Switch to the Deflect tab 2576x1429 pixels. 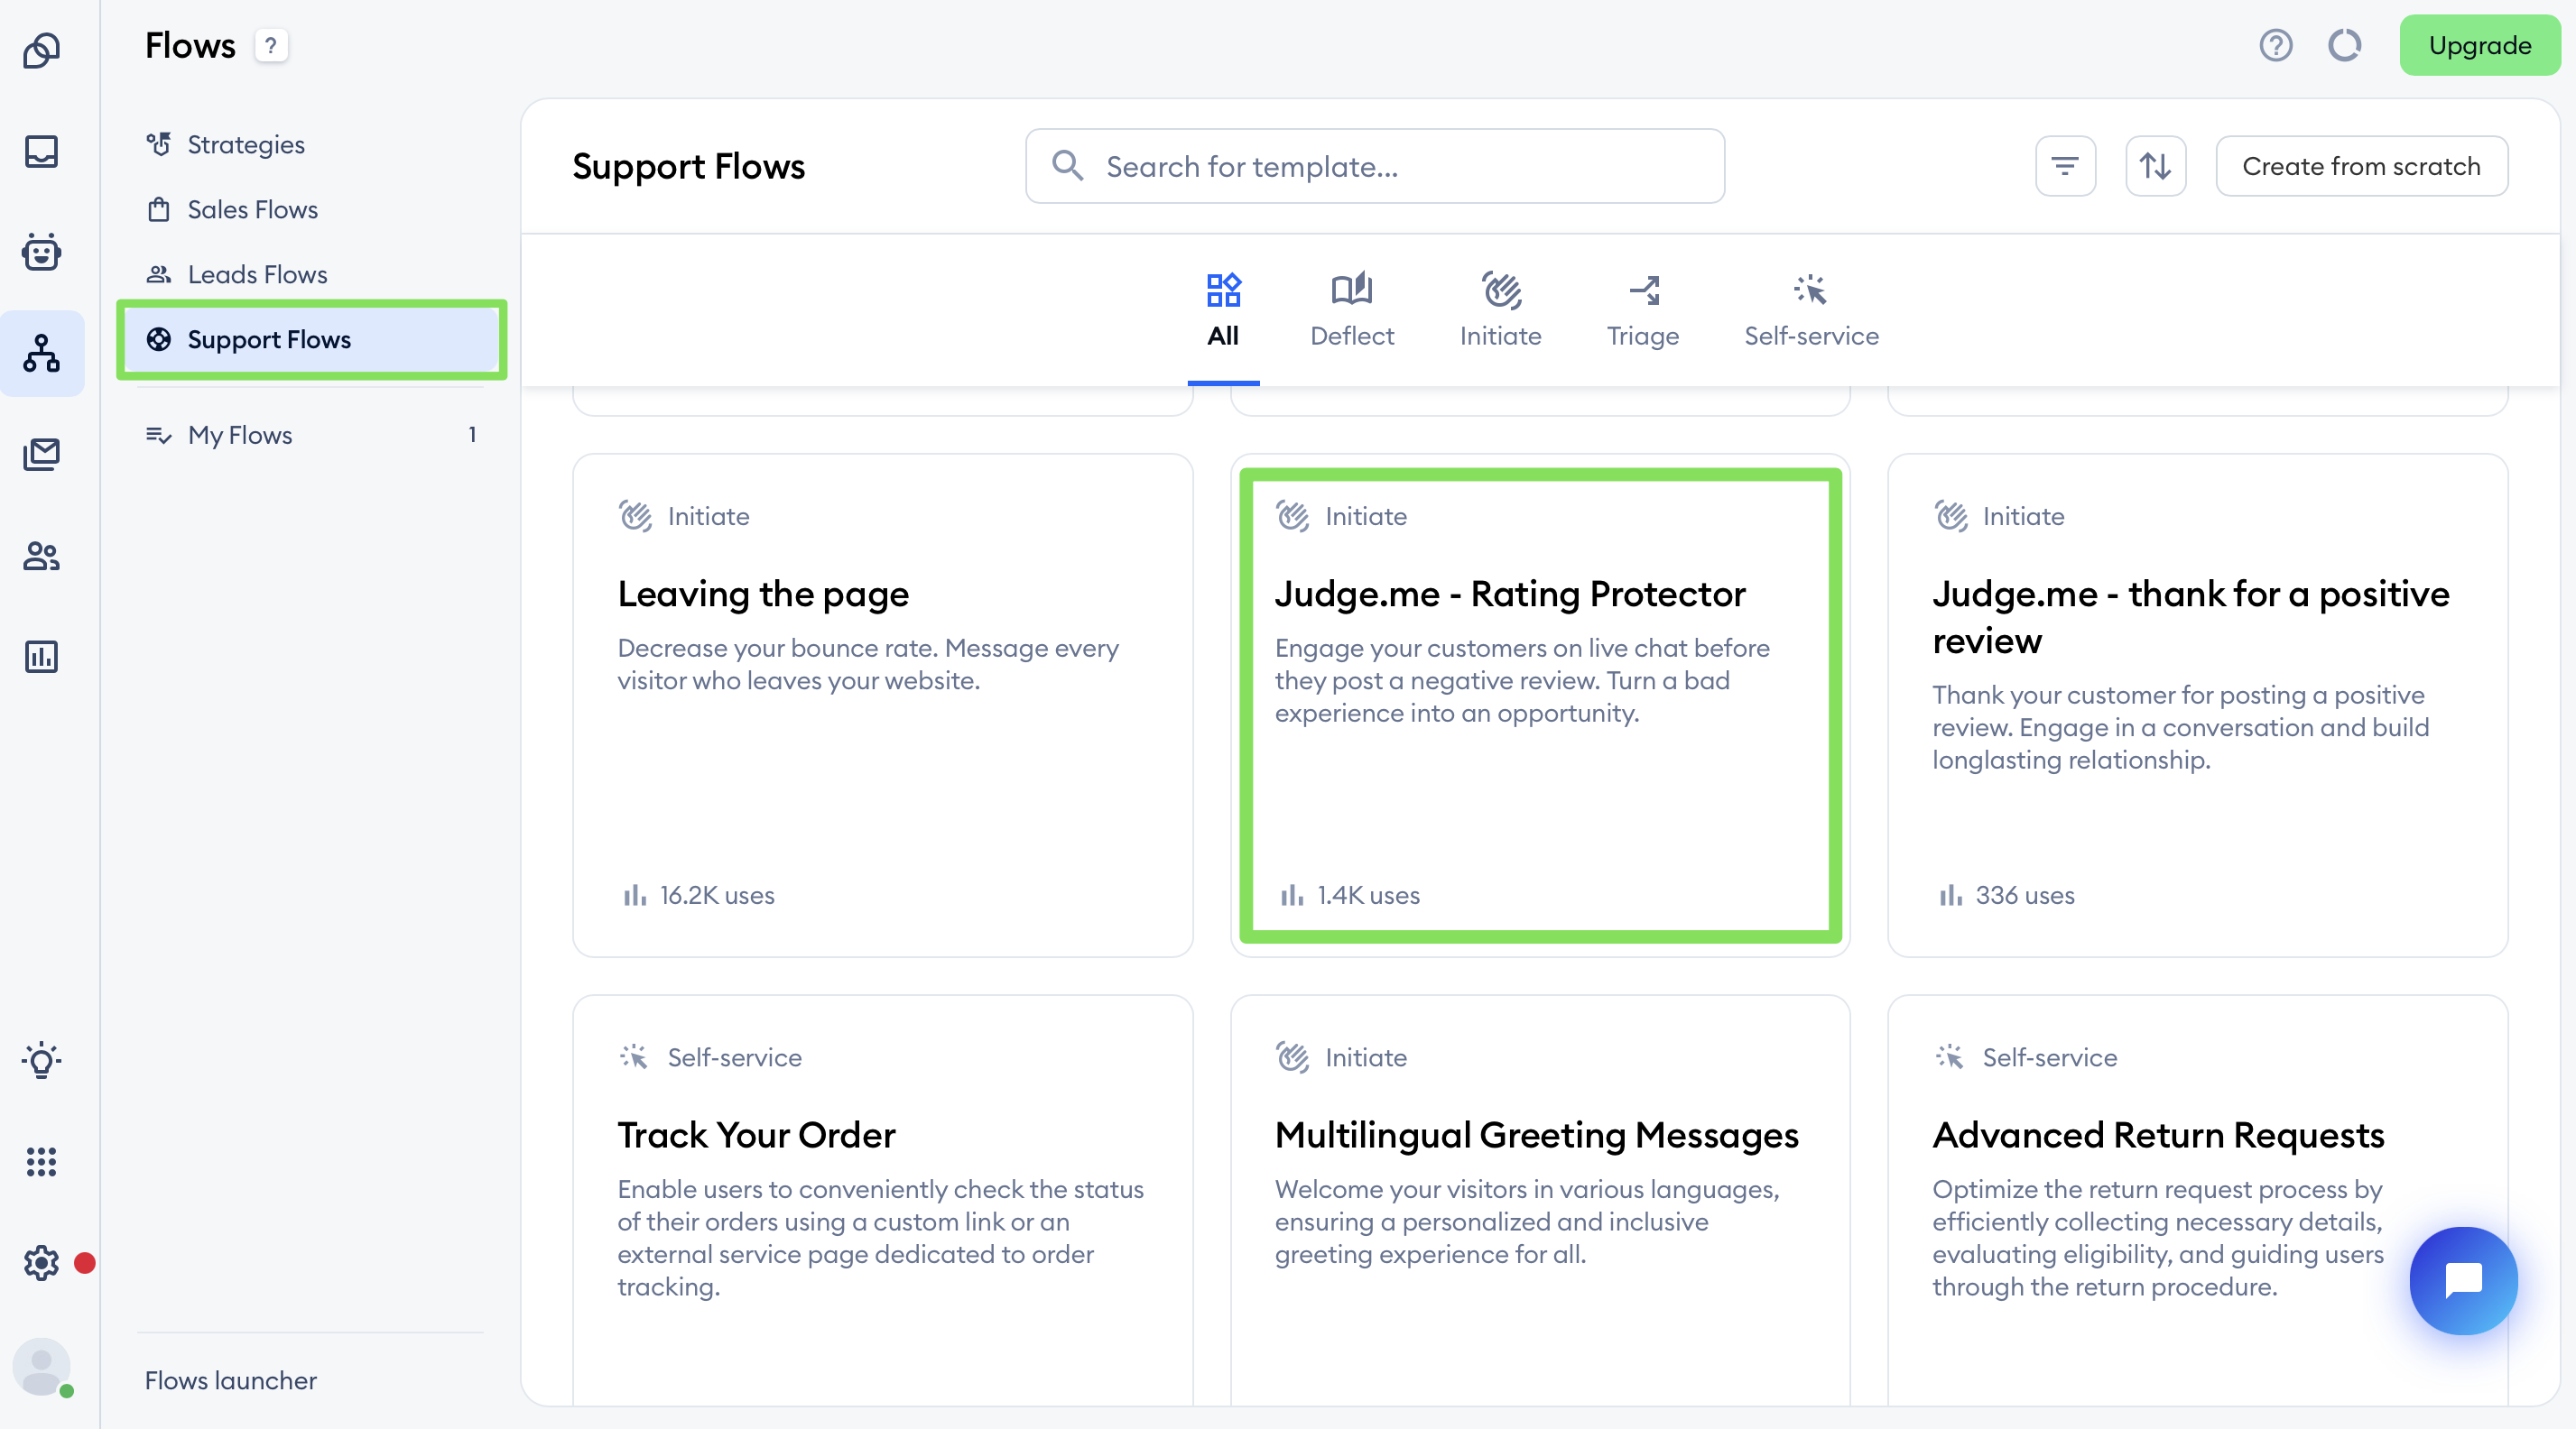1352,310
